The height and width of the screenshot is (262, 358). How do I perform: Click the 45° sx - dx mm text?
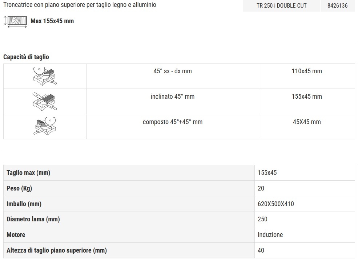point(173,71)
